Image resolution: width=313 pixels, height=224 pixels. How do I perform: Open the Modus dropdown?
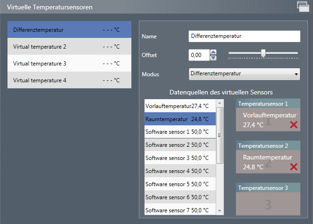pos(244,74)
